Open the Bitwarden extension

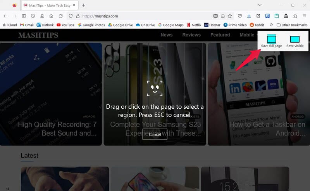tap(267, 16)
